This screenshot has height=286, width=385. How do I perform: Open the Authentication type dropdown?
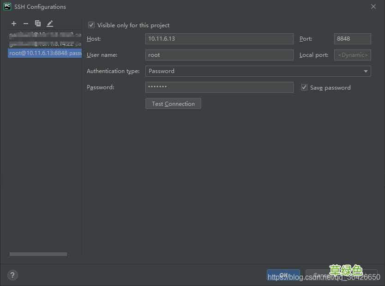258,71
